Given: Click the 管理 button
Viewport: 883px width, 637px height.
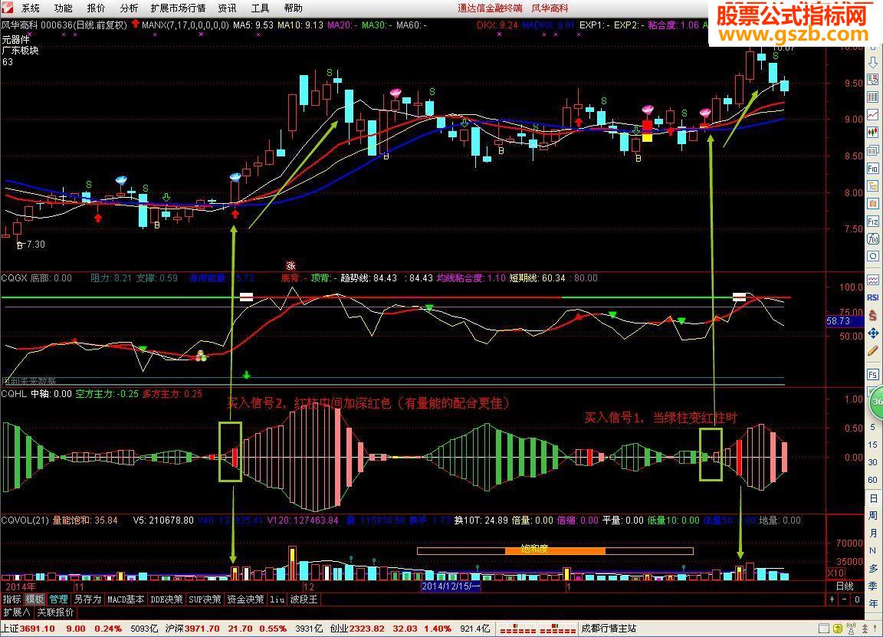Looking at the screenshot, I should pos(58,599).
